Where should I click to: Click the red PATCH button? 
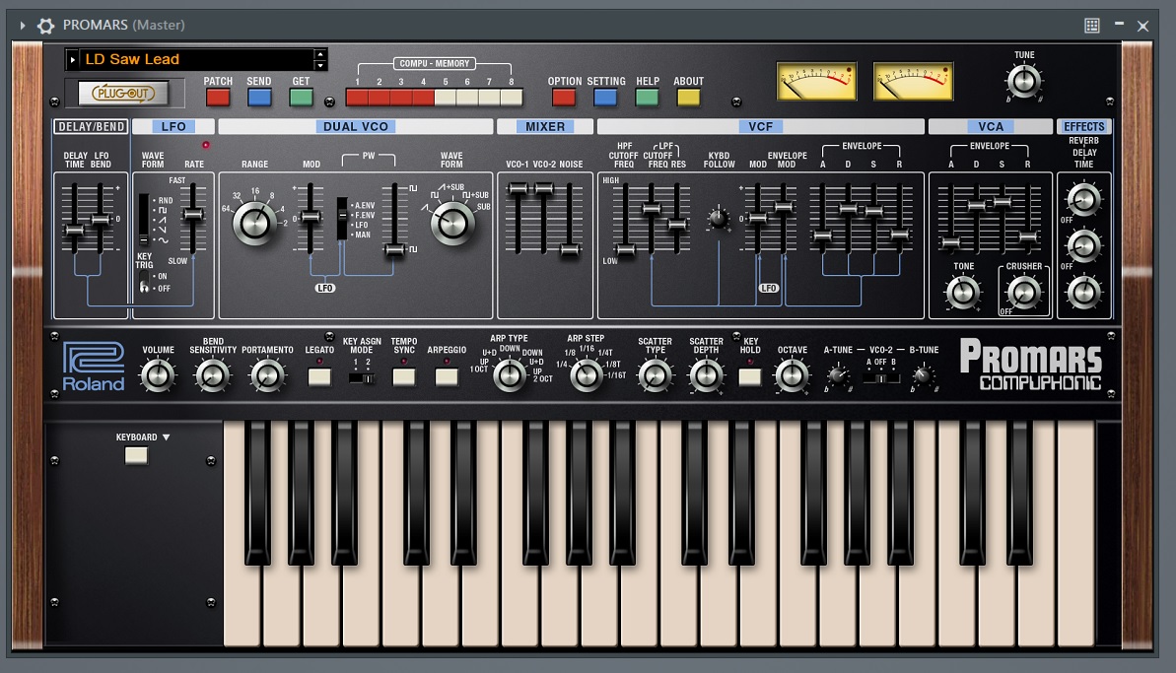218,97
